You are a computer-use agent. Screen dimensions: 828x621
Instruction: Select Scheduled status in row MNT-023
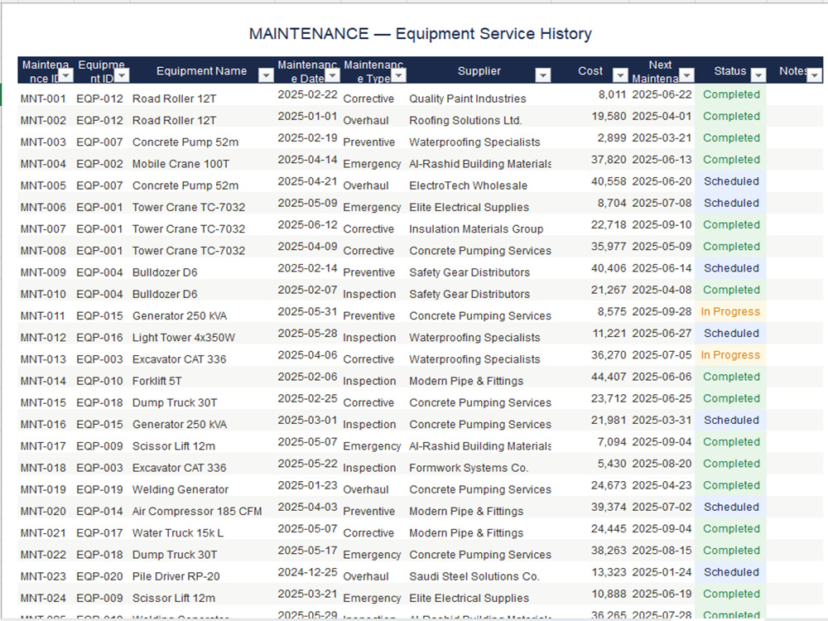(731, 572)
